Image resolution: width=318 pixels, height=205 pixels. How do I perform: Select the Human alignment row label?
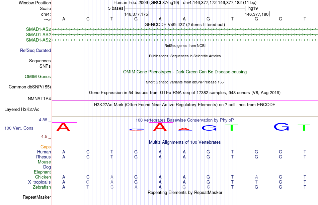click(x=44, y=152)
